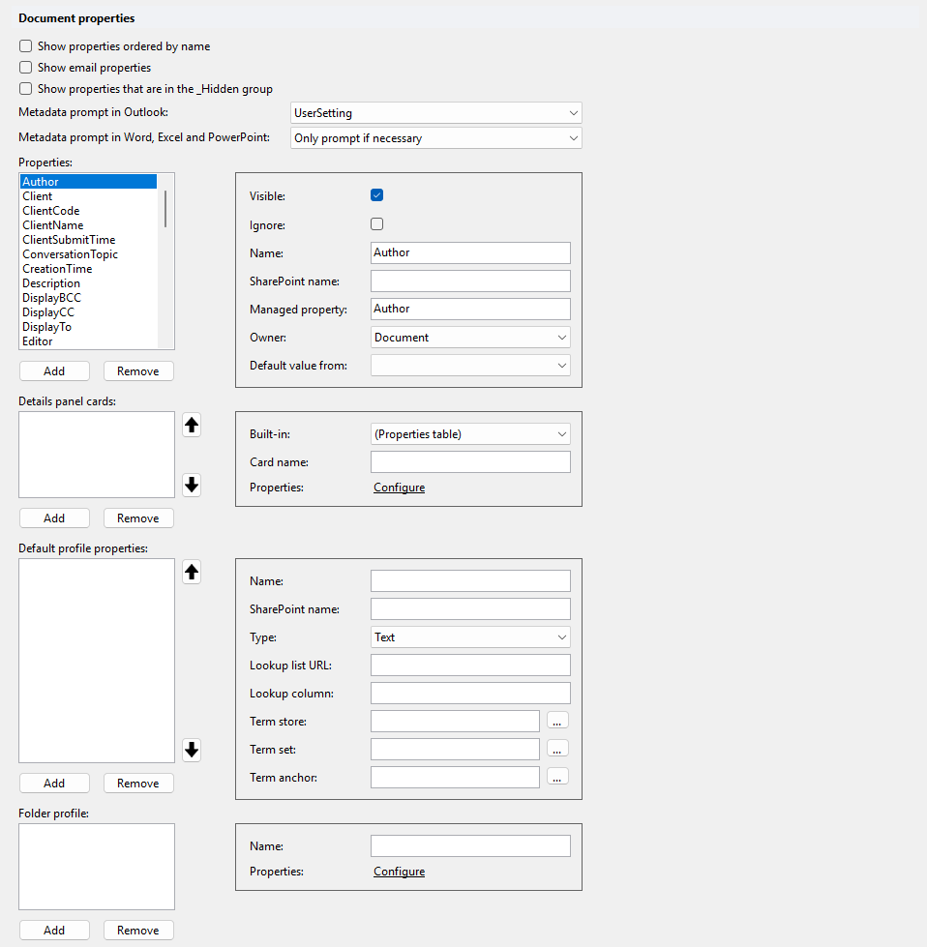Add a Details panel card
The height and width of the screenshot is (947, 927).
coord(54,518)
